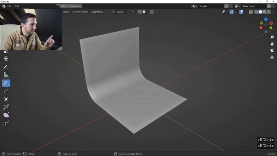This screenshot has width=277, height=156.
Task: Toggle X-ray mode
Action: [x=251, y=12]
